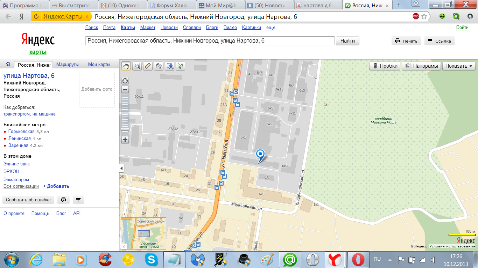Viewport: 478px width, 268px height.
Task: Open the Элмашпром organization link
Action: click(x=16, y=180)
